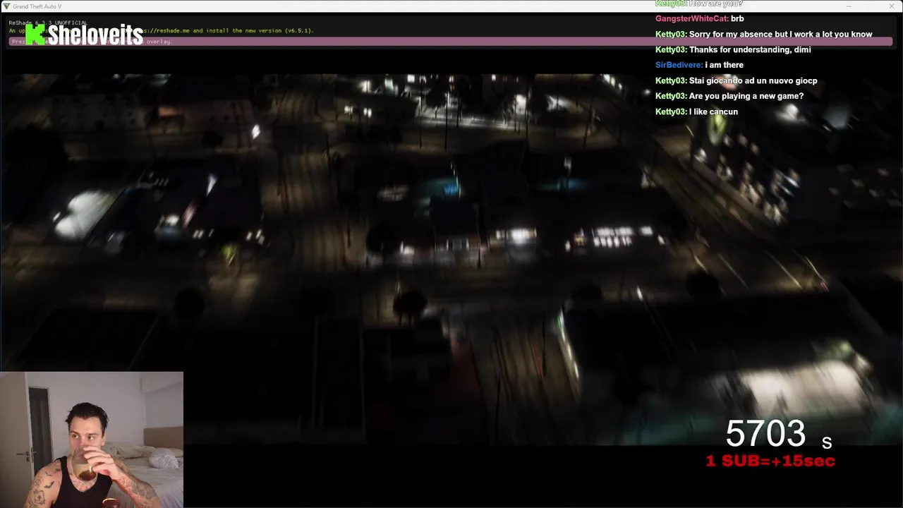903x508 pixels.
Task: Click the 'Sorry for my absence' chat message
Action: point(764,34)
